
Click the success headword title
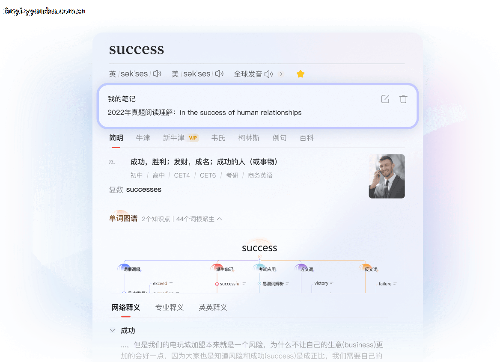coord(137,49)
